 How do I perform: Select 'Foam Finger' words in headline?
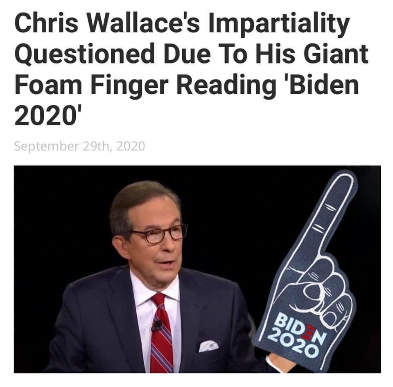tap(91, 86)
